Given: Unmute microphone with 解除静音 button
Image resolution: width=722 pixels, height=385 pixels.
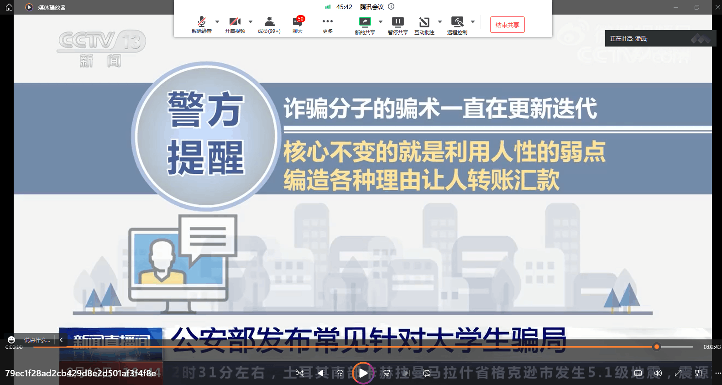Looking at the screenshot, I should [x=201, y=25].
